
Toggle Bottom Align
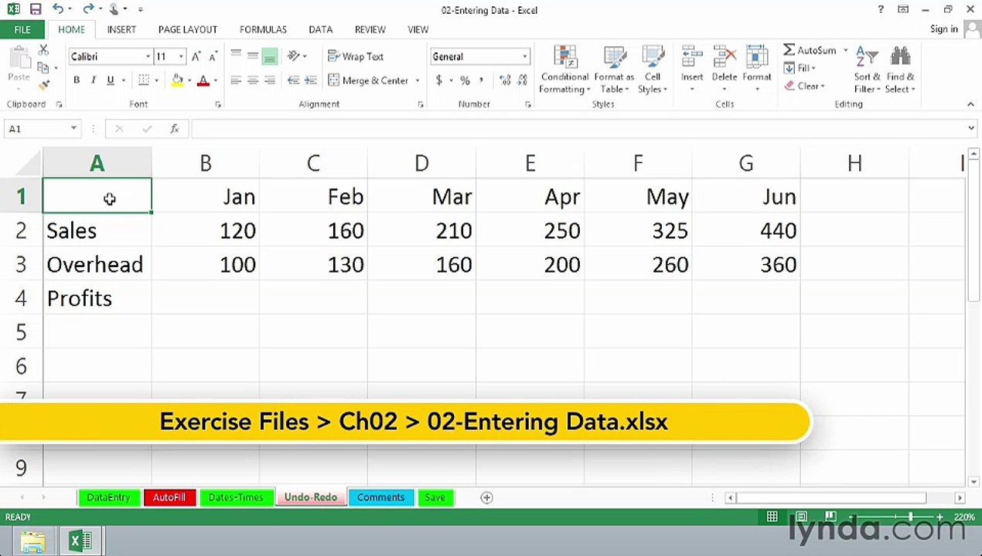269,56
